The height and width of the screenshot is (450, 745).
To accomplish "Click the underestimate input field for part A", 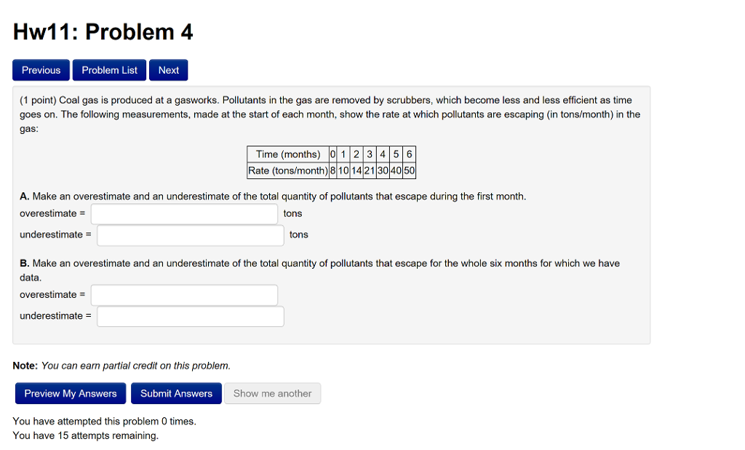I will [190, 234].
